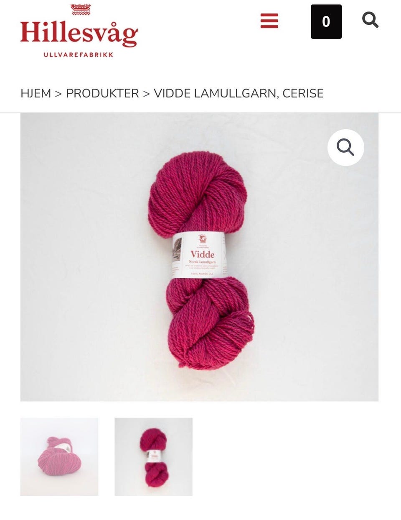Open the shopping cart showing 0
Viewport: 401px width, 520px height.
pyautogui.click(x=326, y=22)
